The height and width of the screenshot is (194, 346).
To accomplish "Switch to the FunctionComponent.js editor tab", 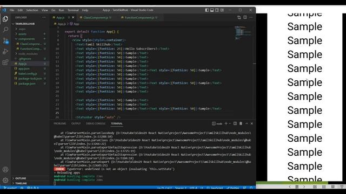I will [139, 18].
